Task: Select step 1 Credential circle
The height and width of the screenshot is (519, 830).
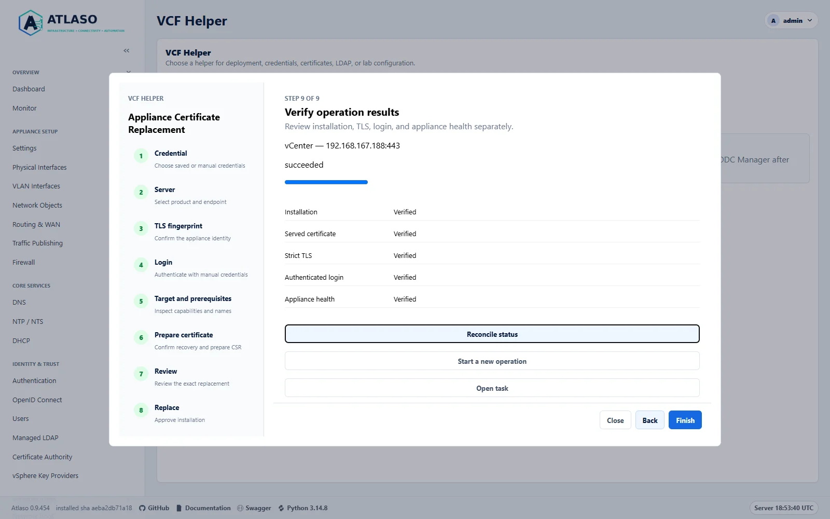Action: (141, 156)
